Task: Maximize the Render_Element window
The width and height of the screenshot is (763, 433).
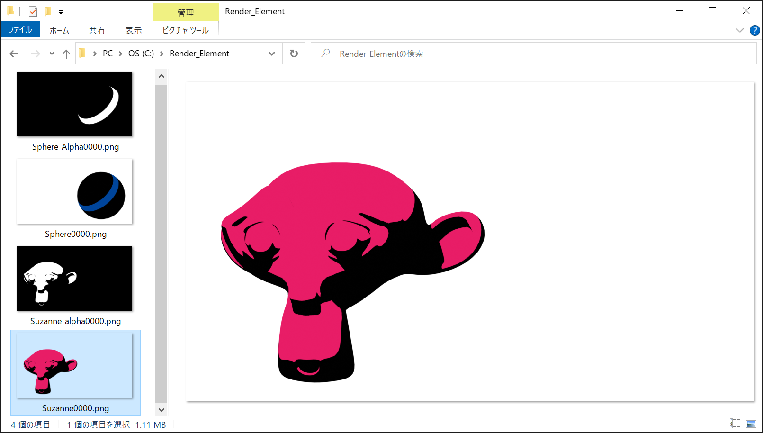Action: point(712,11)
